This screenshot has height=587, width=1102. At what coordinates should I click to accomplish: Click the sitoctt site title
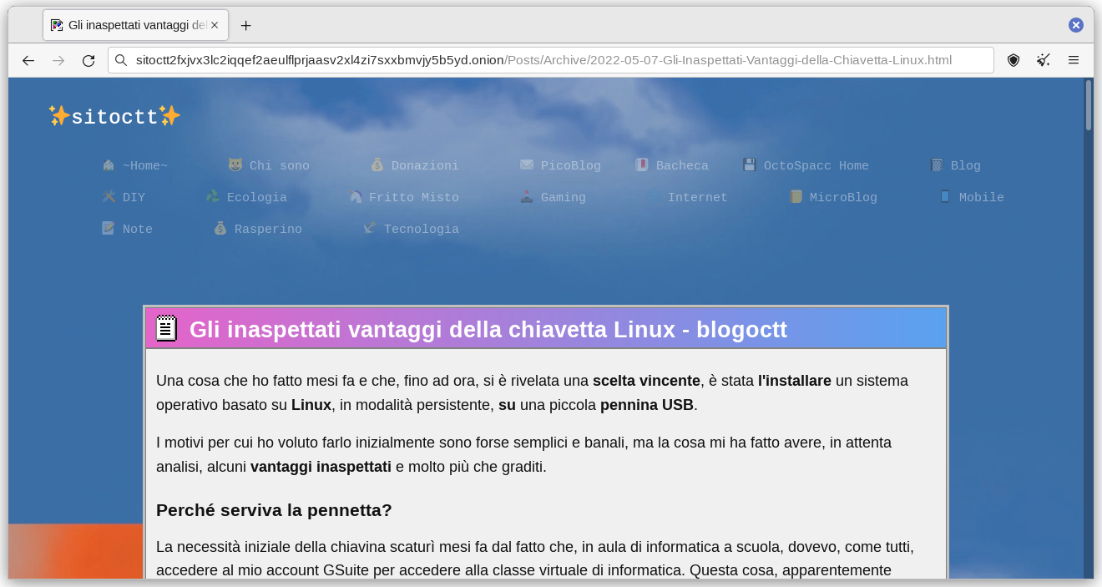114,116
